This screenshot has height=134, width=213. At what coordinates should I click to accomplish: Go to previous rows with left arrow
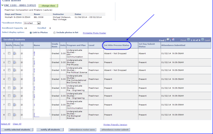(189, 39)
